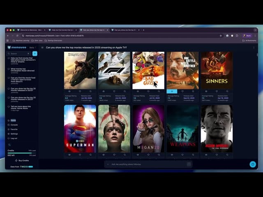Toggle the eye icon under F1 The Movie
Image resolution: width=263 pixels, height=197 pixels.
104,91
